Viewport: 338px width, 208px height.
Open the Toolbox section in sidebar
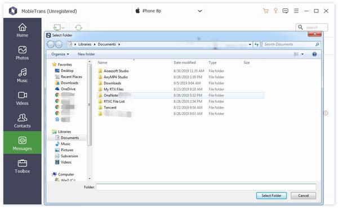22,166
